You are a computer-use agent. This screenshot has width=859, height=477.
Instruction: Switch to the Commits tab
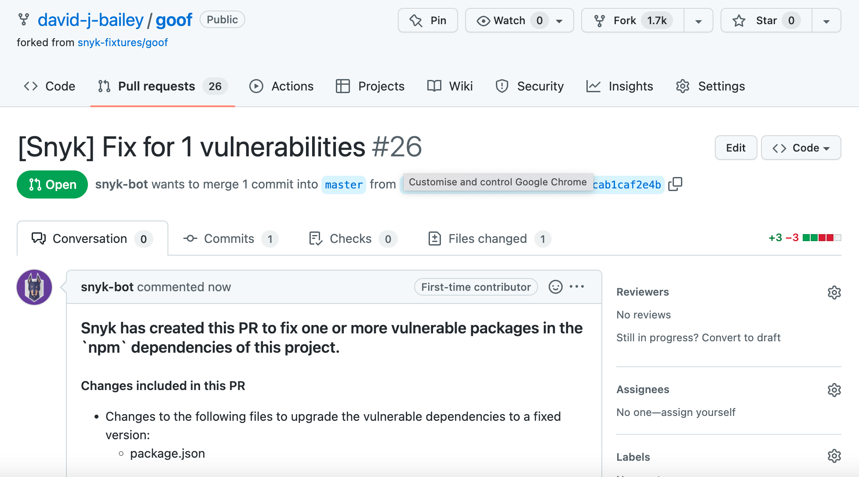(229, 238)
